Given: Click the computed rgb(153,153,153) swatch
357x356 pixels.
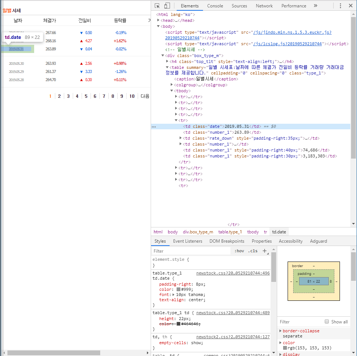Looking at the screenshot, I should (x=285, y=348).
